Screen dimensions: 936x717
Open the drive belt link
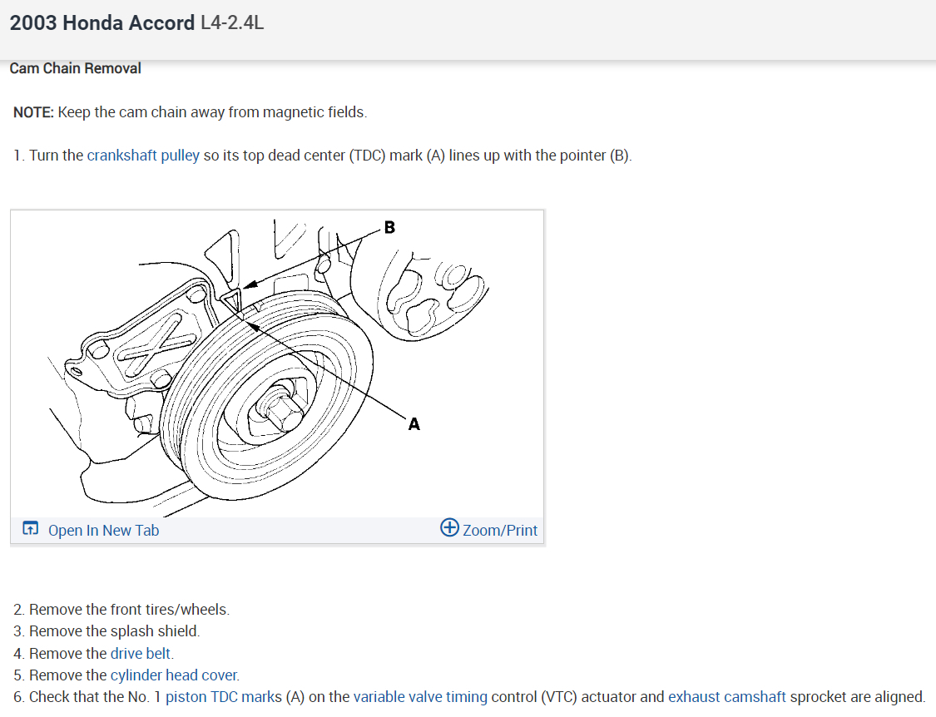coord(141,654)
